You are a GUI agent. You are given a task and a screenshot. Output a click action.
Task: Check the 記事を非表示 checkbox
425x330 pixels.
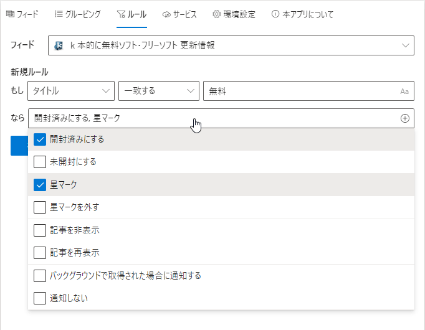pyautogui.click(x=40, y=230)
